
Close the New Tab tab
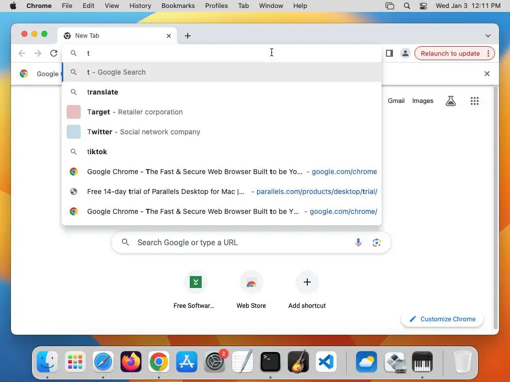coord(169,36)
